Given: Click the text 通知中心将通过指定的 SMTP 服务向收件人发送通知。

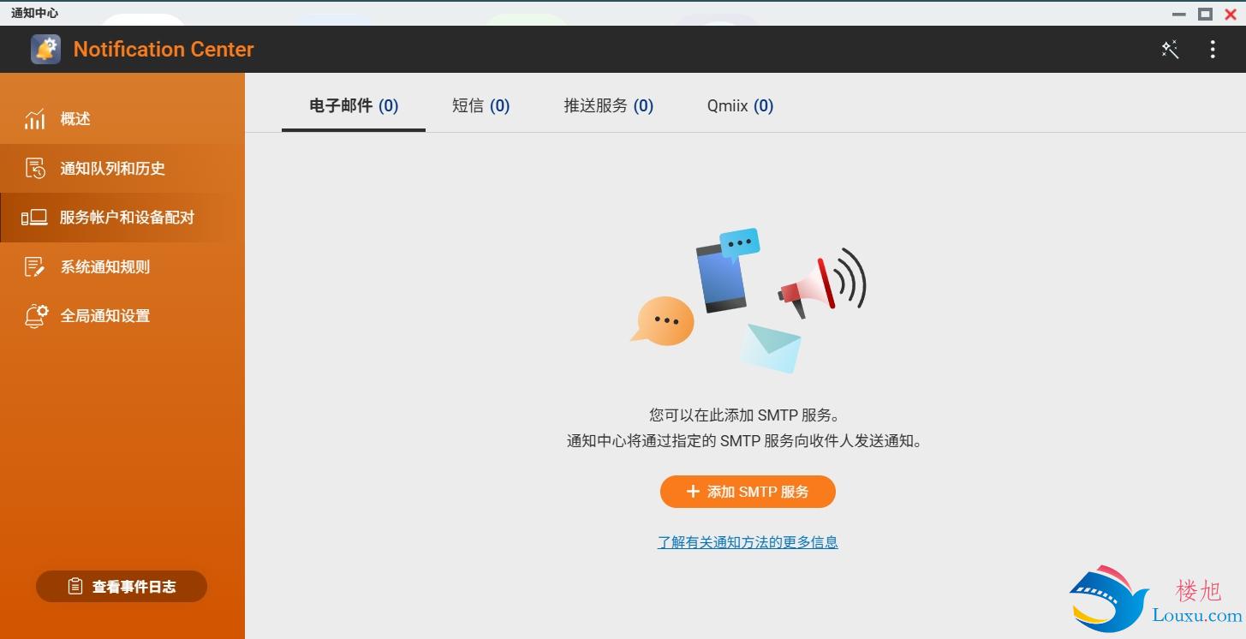Looking at the screenshot, I should click(x=743, y=442).
